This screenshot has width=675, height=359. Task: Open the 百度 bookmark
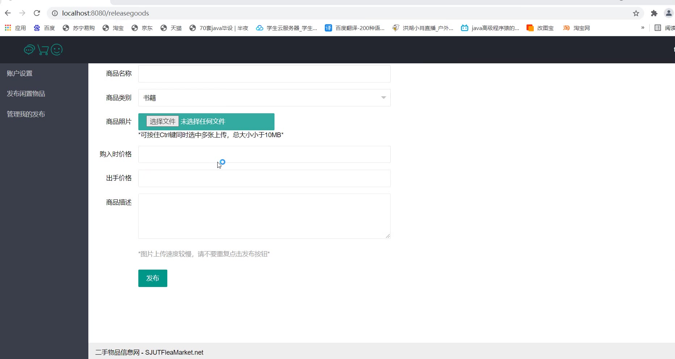(44, 28)
